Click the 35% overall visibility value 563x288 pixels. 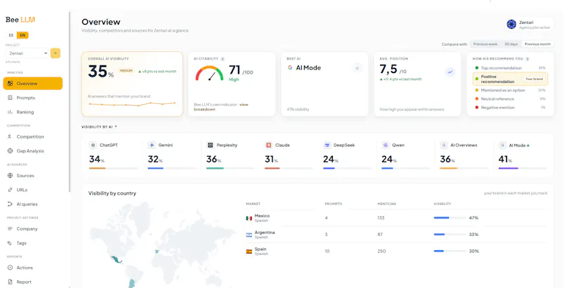tap(101, 72)
